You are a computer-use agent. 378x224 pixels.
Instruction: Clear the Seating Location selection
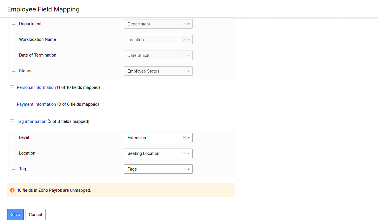point(184,153)
